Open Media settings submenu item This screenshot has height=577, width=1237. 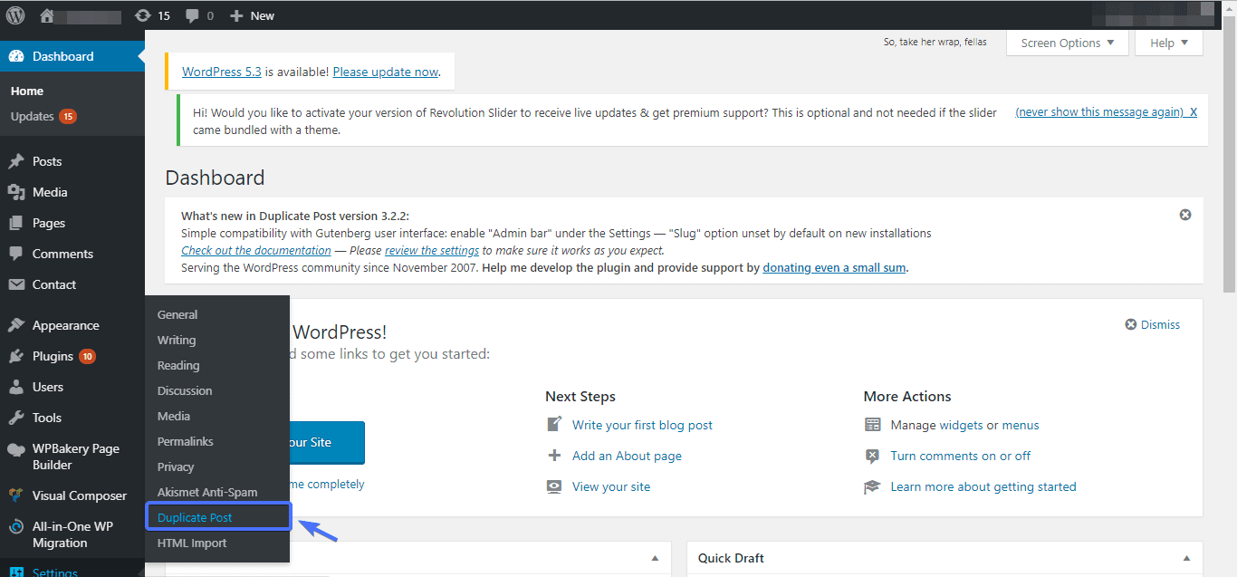(x=174, y=416)
